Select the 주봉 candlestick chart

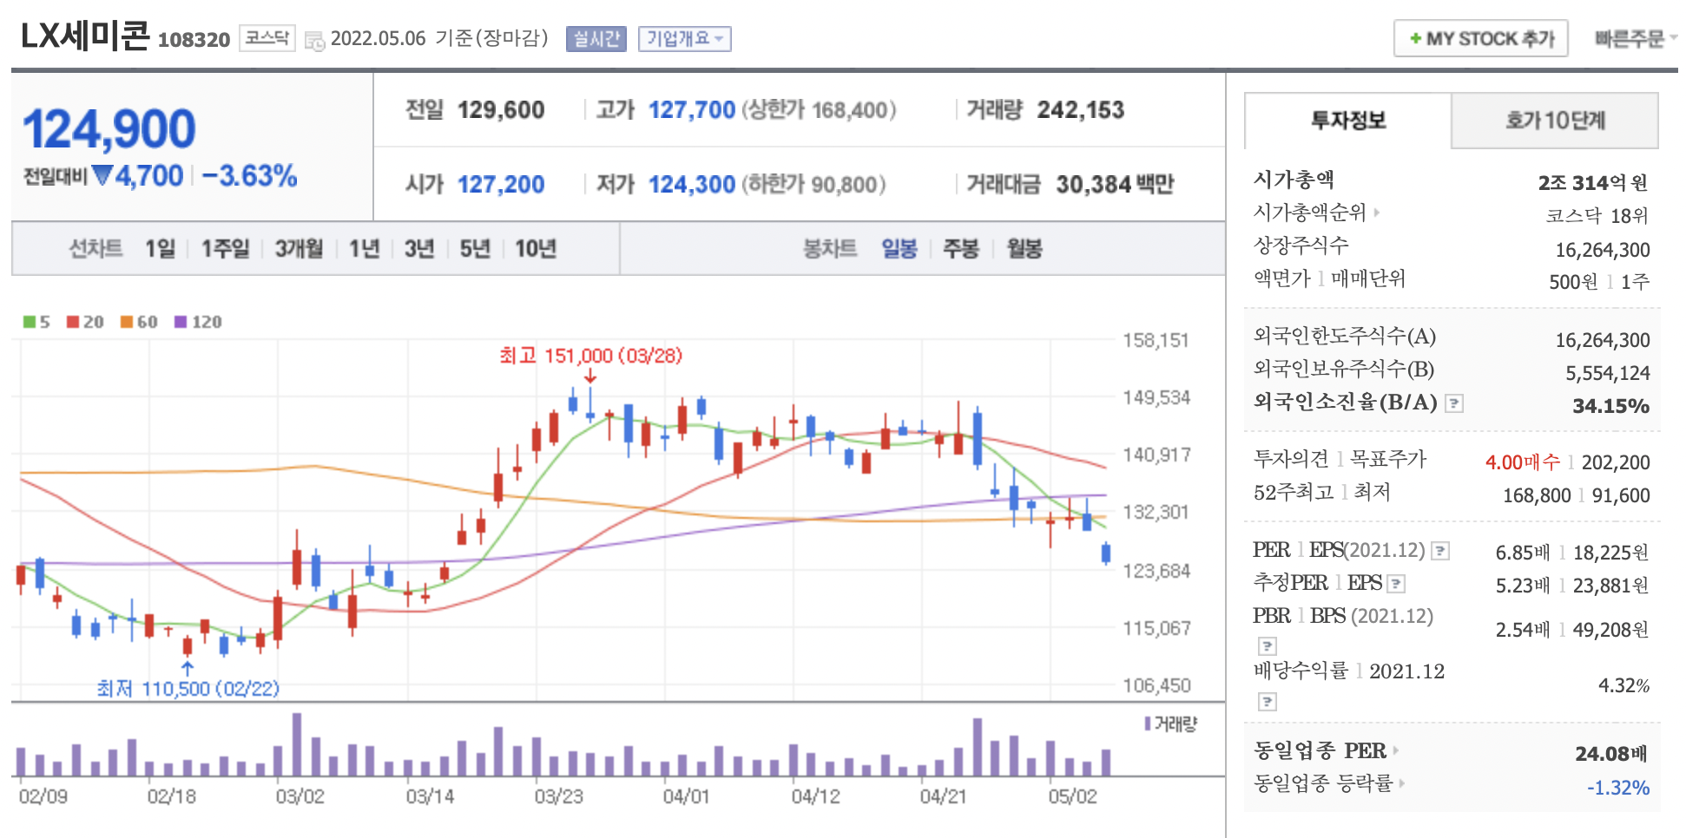pos(961,249)
